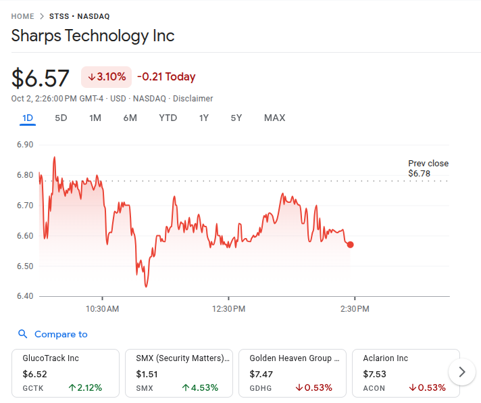Select the 1D time range tab
The height and width of the screenshot is (403, 481).
click(28, 118)
